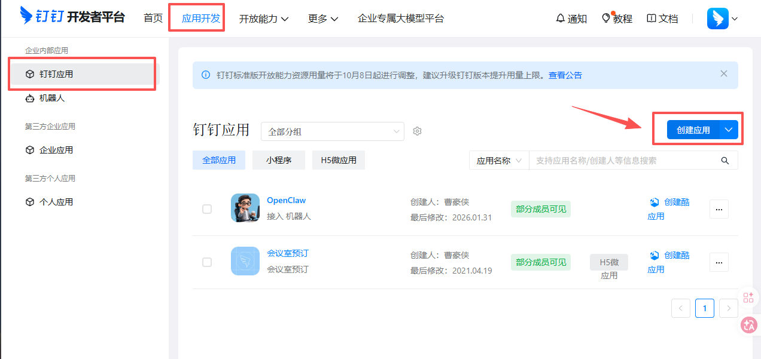Screen dimensions: 761x359
Task: Expand the 创建应用 dropdown arrow
Action: coord(728,130)
